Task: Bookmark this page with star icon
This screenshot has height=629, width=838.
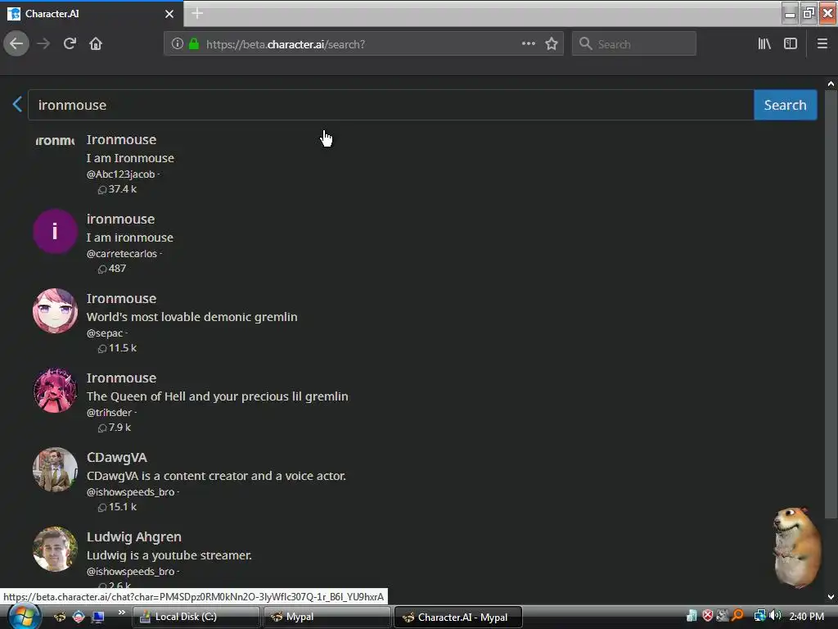Action: [x=552, y=44]
